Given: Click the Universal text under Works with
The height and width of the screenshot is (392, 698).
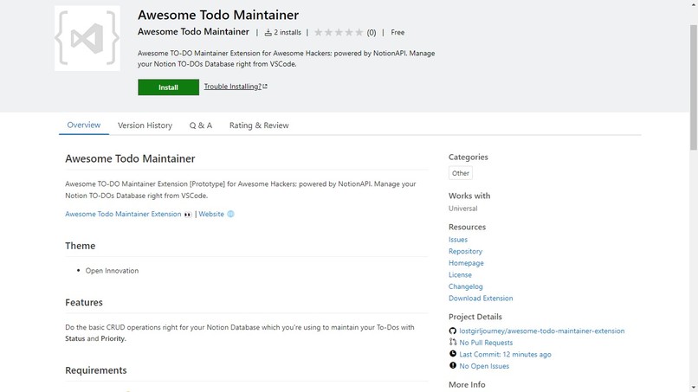Looking at the screenshot, I should (x=463, y=209).
